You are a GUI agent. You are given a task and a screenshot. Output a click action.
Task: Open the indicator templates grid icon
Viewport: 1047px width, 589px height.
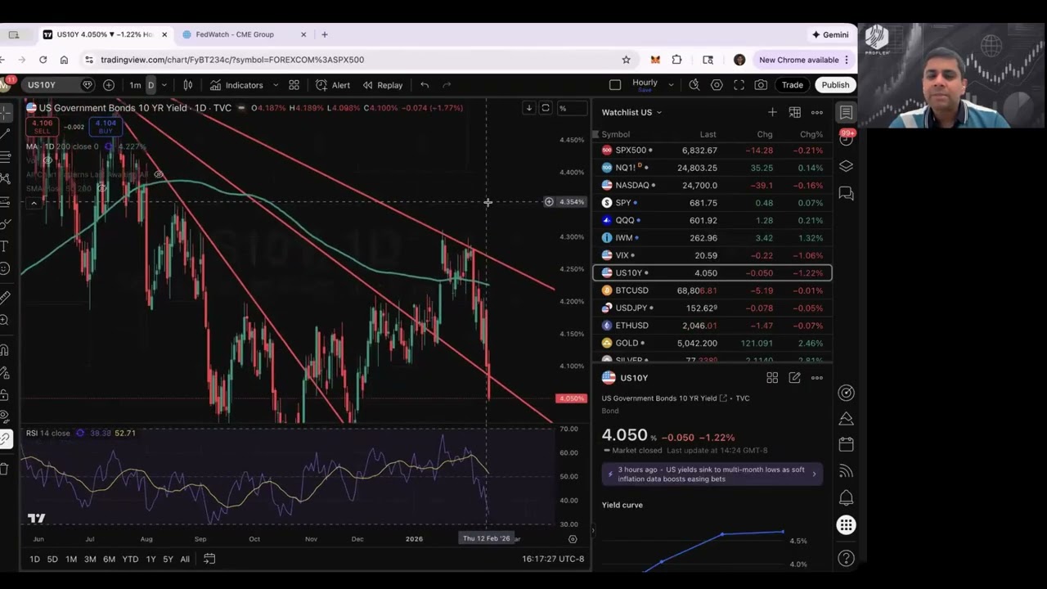(x=294, y=85)
